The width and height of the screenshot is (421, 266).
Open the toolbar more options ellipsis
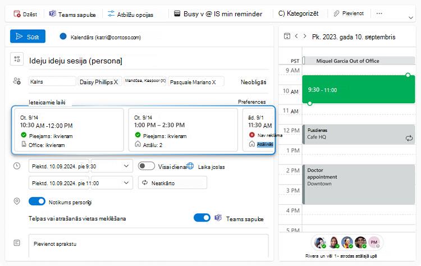[x=379, y=13]
